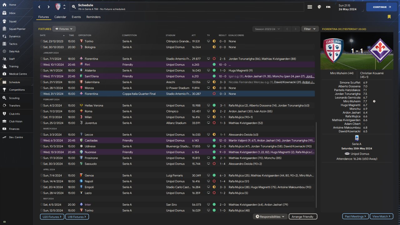Click the Arrange Friendly button
The width and height of the screenshot is (400, 225).
[302, 217]
